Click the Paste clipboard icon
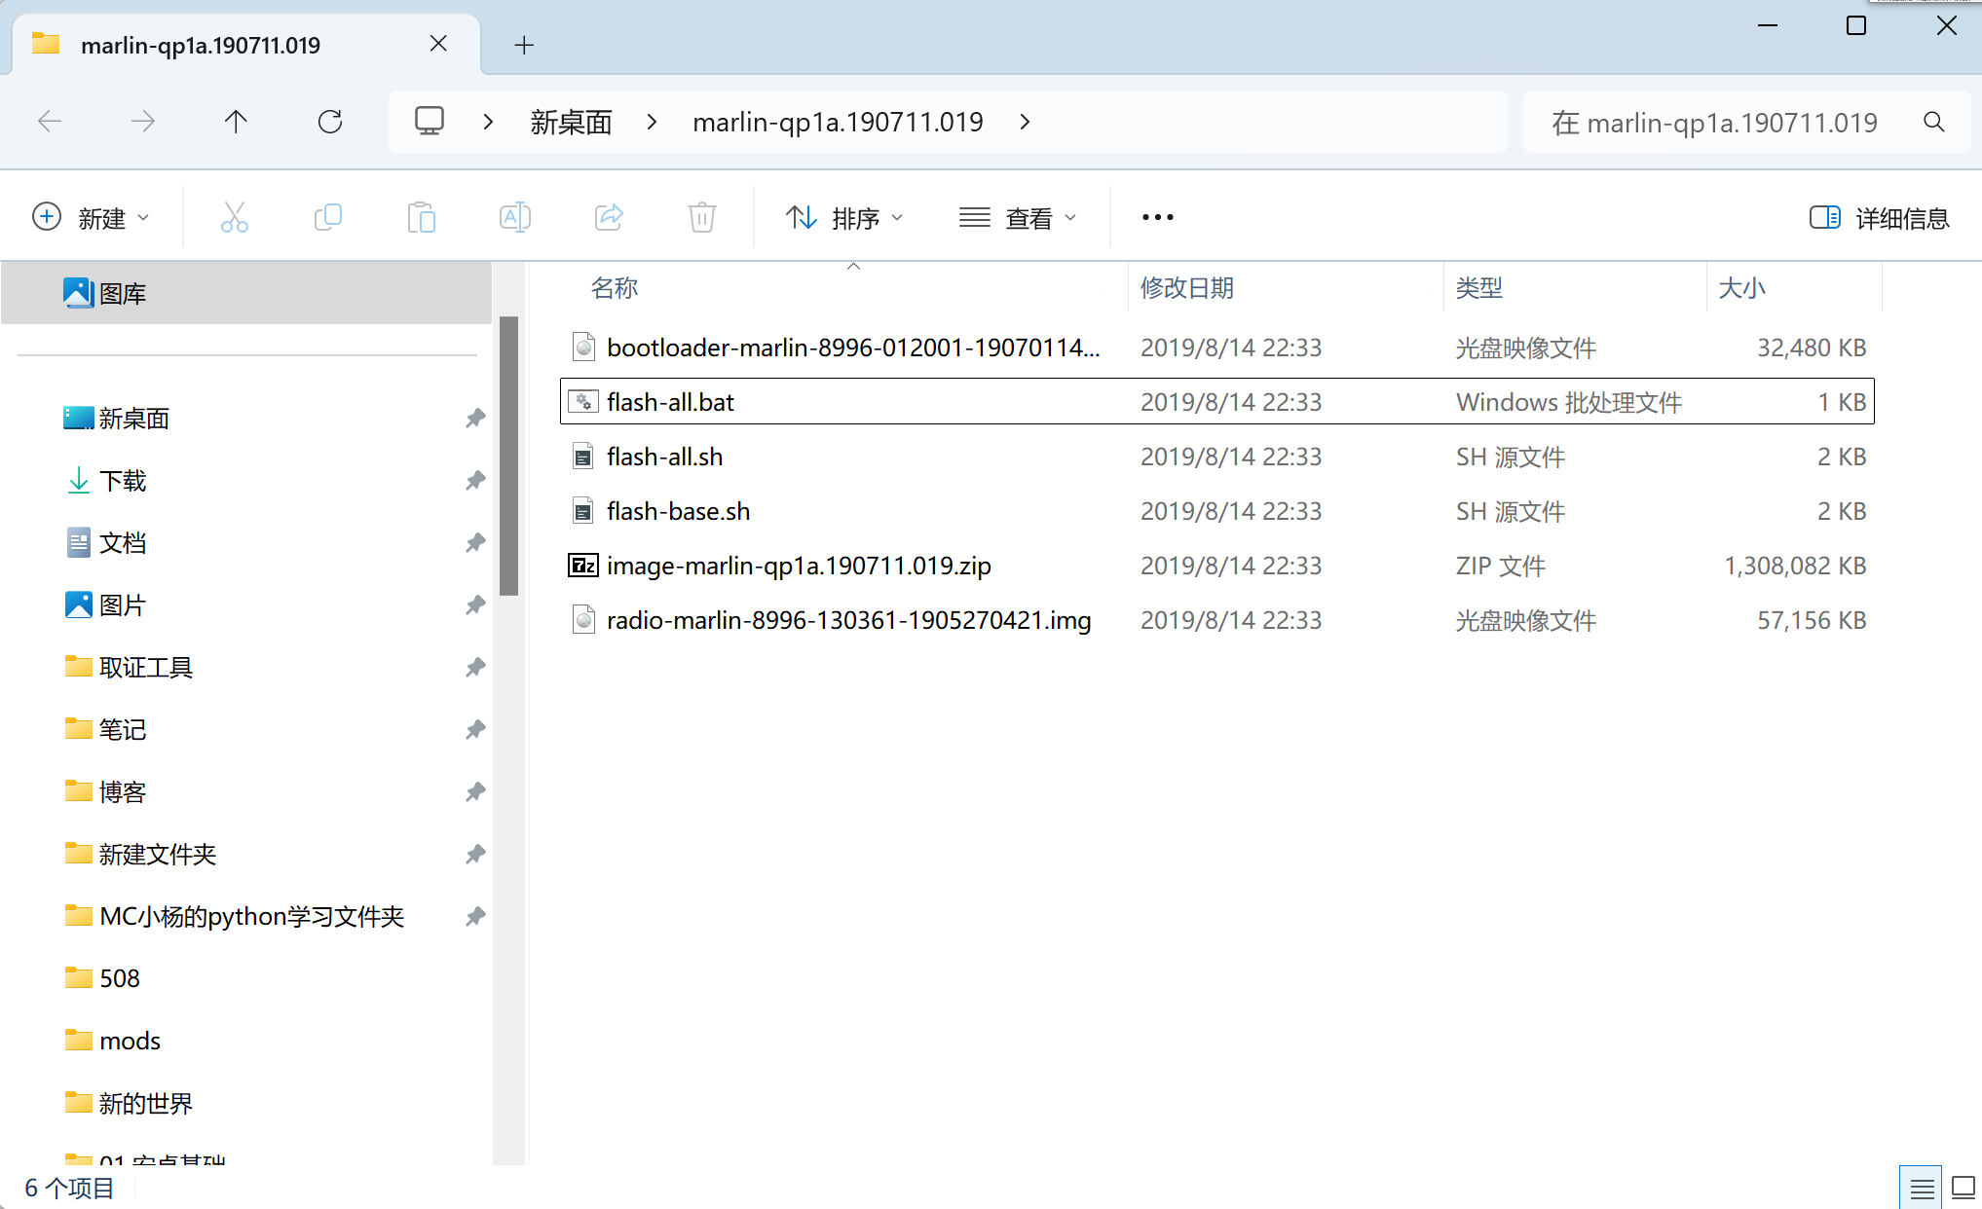 pos(421,217)
